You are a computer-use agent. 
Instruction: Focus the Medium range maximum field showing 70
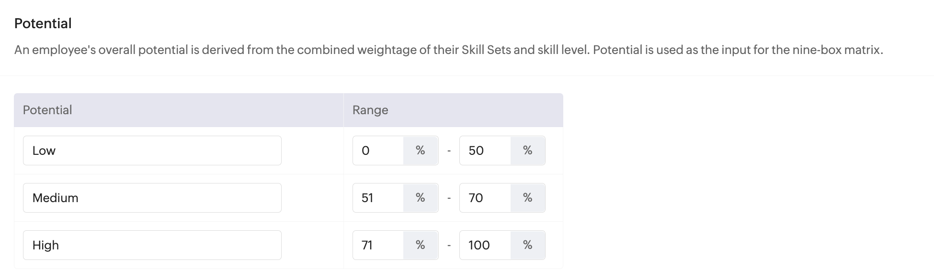click(x=485, y=198)
